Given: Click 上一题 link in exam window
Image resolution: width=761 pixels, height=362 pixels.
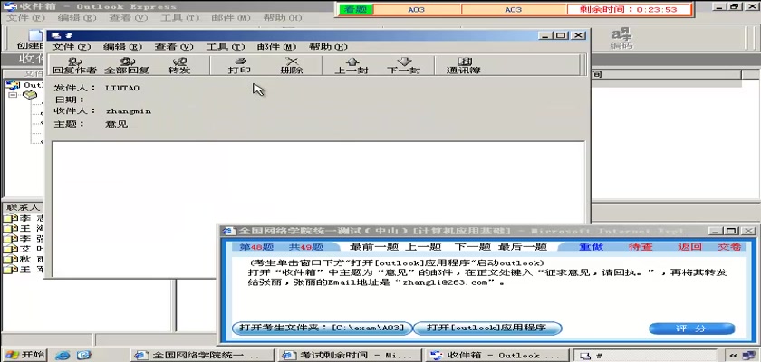Looking at the screenshot, I should 423,247.
